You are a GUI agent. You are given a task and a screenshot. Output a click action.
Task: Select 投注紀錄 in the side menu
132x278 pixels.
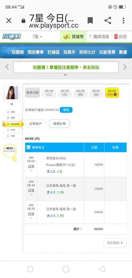click(x=13, y=124)
